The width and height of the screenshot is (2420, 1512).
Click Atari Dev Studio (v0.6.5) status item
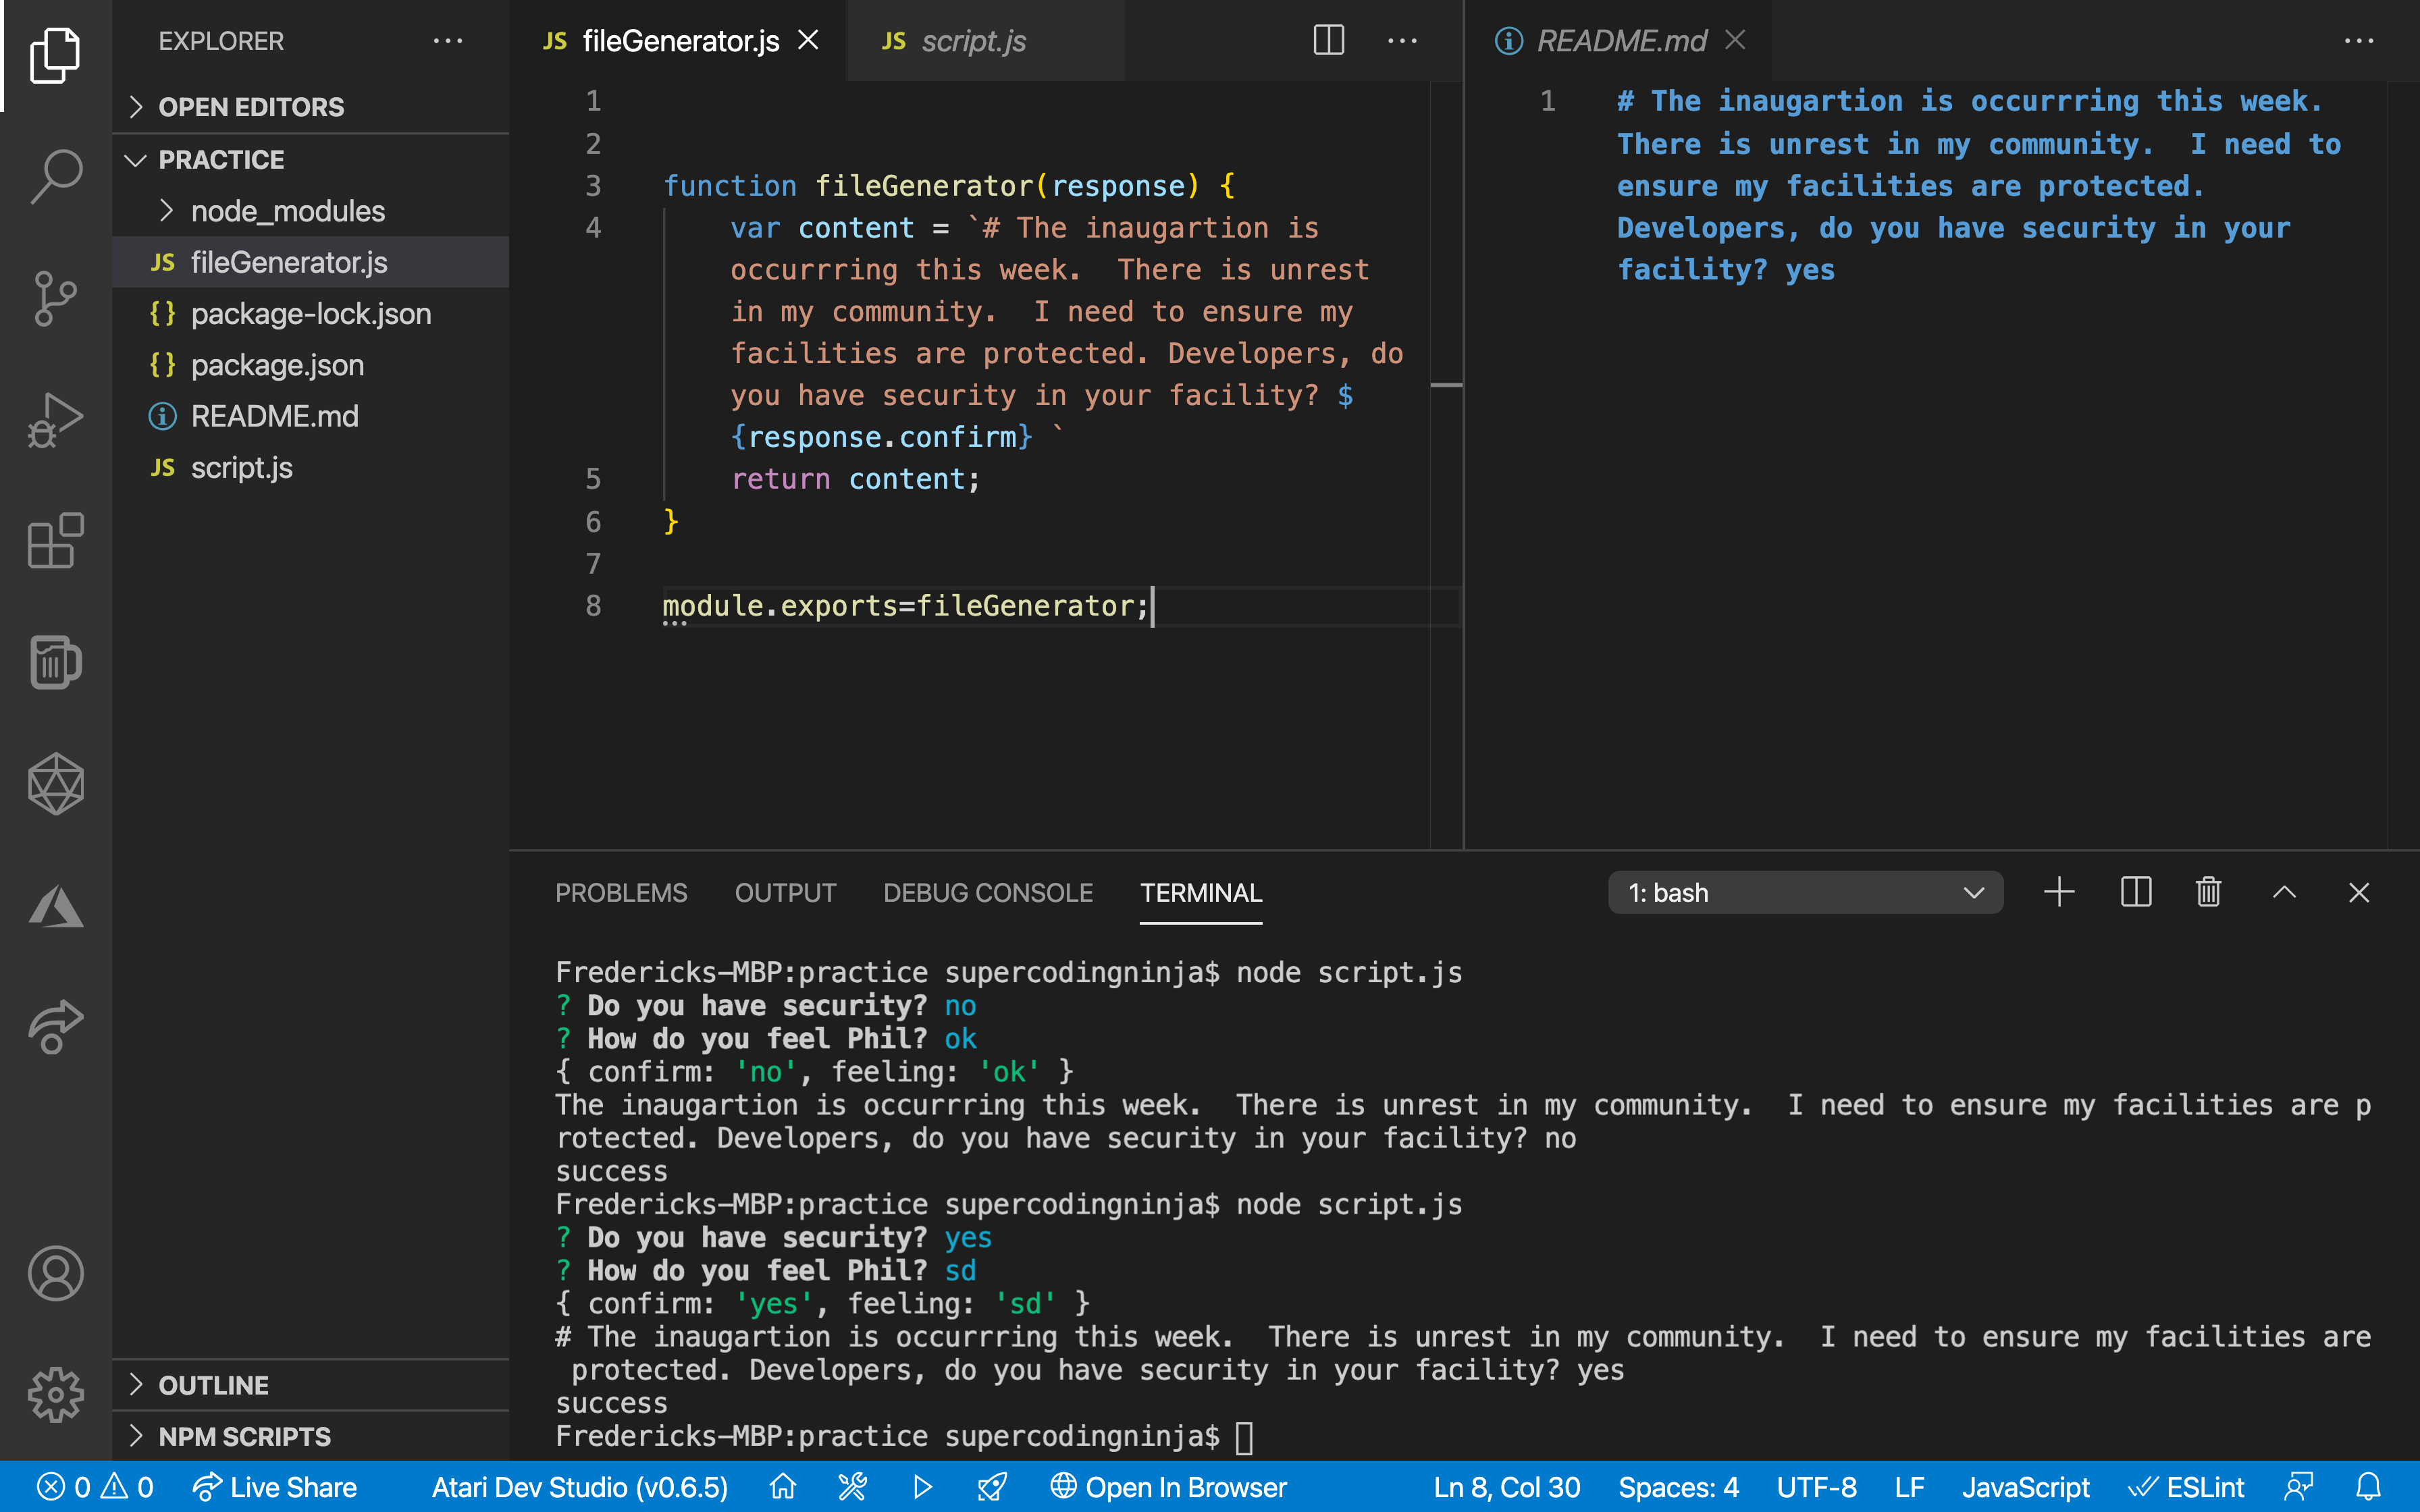click(x=580, y=1487)
